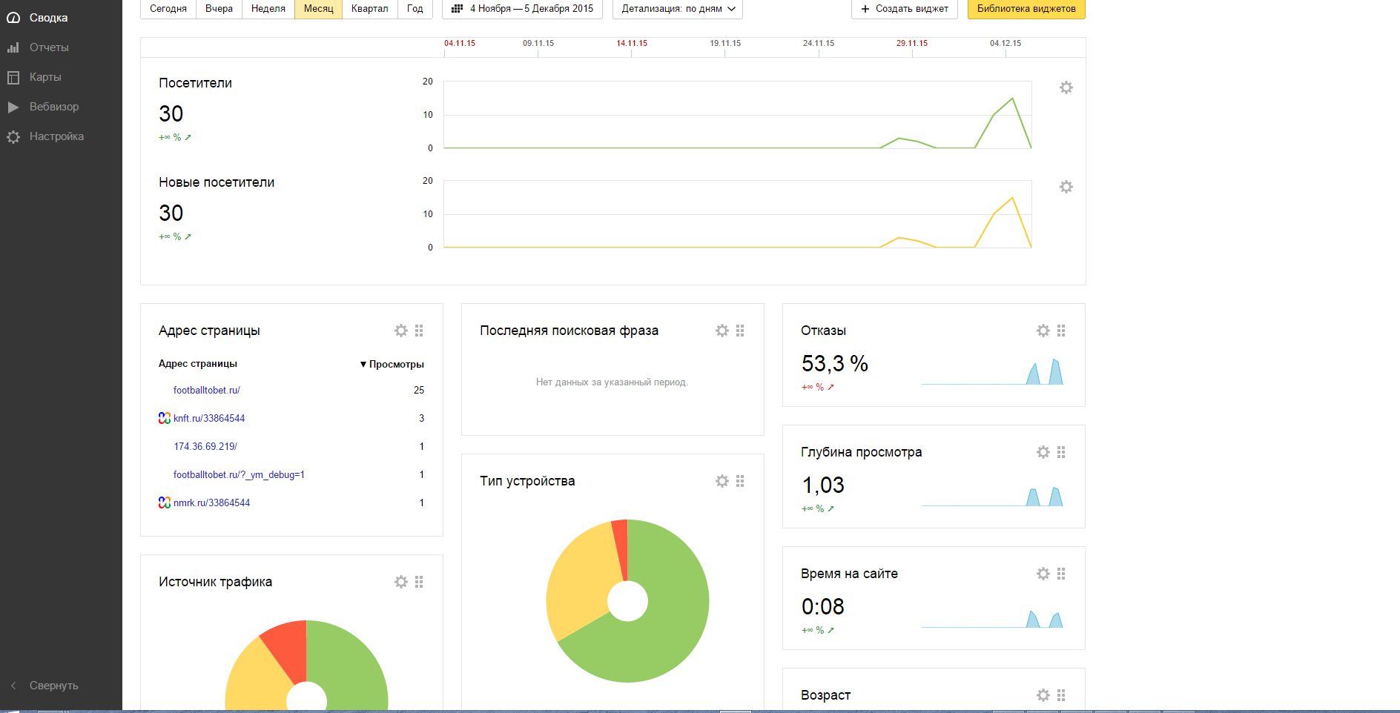Click the 0:08 time on site value
1400x713 pixels.
pyautogui.click(x=823, y=606)
